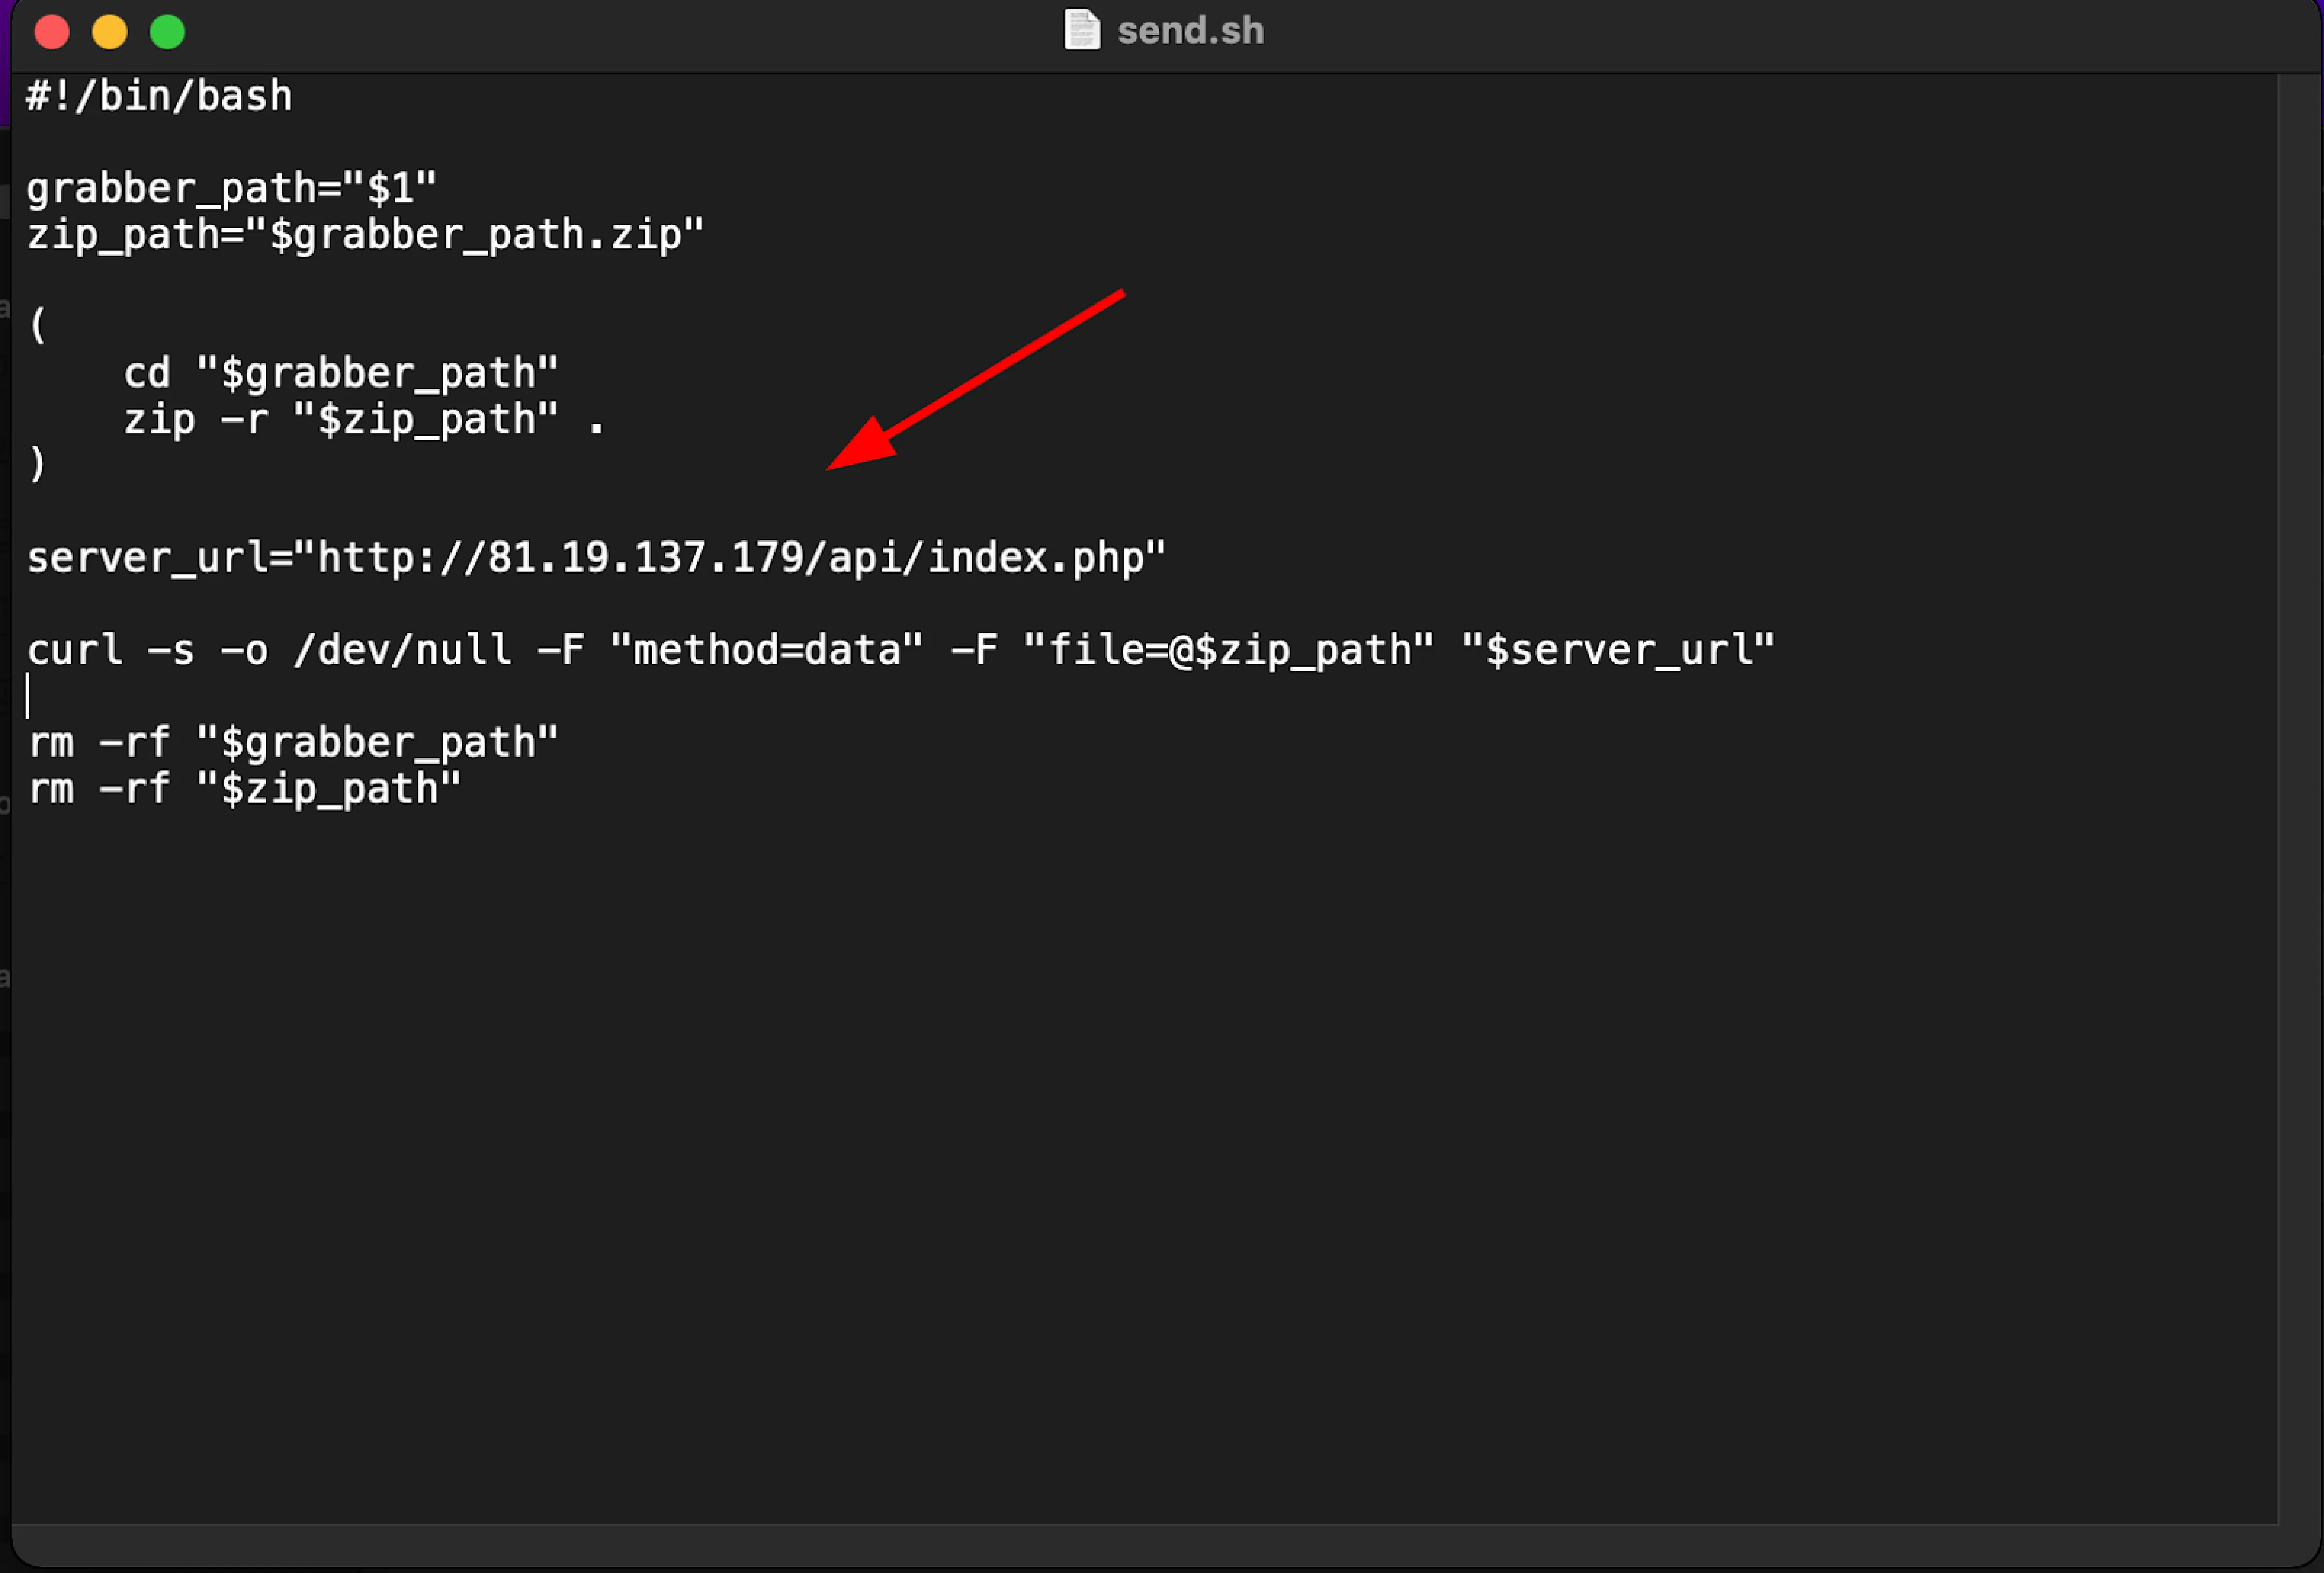This screenshot has height=1573, width=2324.
Task: Click the cd "$grabber_path" line
Action: (x=340, y=374)
